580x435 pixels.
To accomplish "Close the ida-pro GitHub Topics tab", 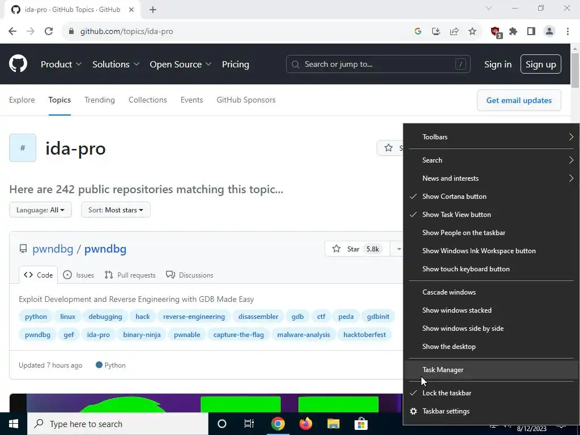I will (x=131, y=10).
